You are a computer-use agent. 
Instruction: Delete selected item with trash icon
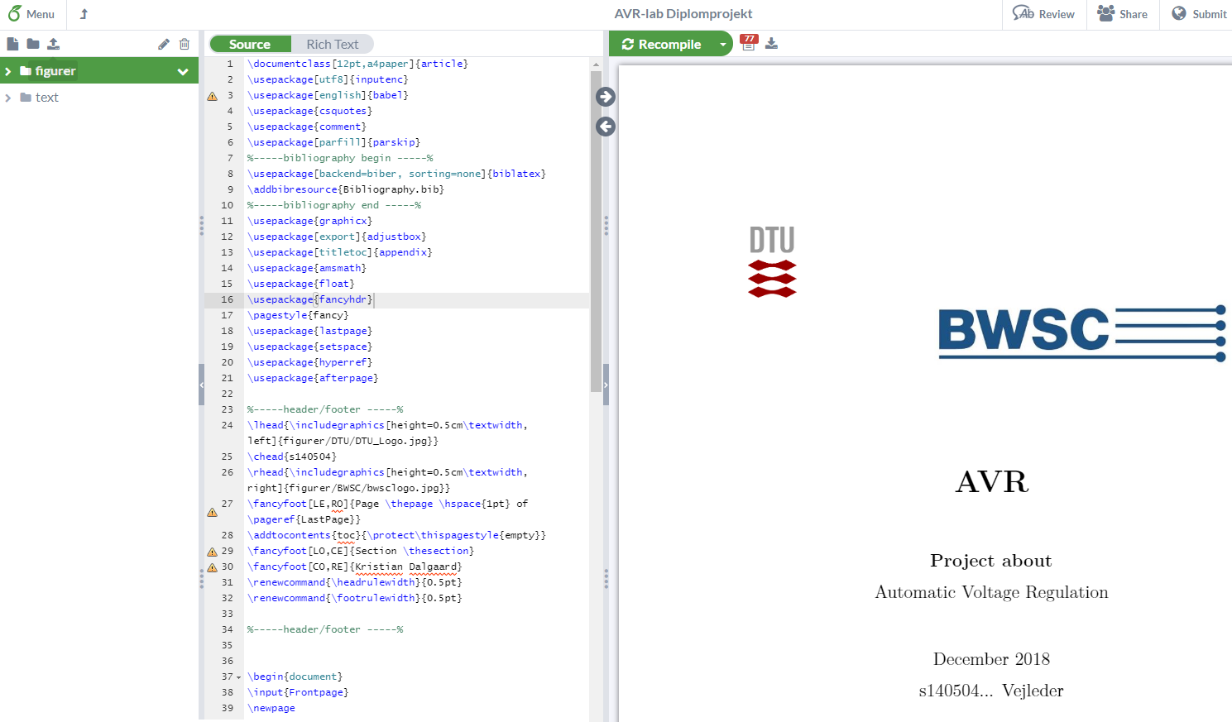pyautogui.click(x=185, y=45)
